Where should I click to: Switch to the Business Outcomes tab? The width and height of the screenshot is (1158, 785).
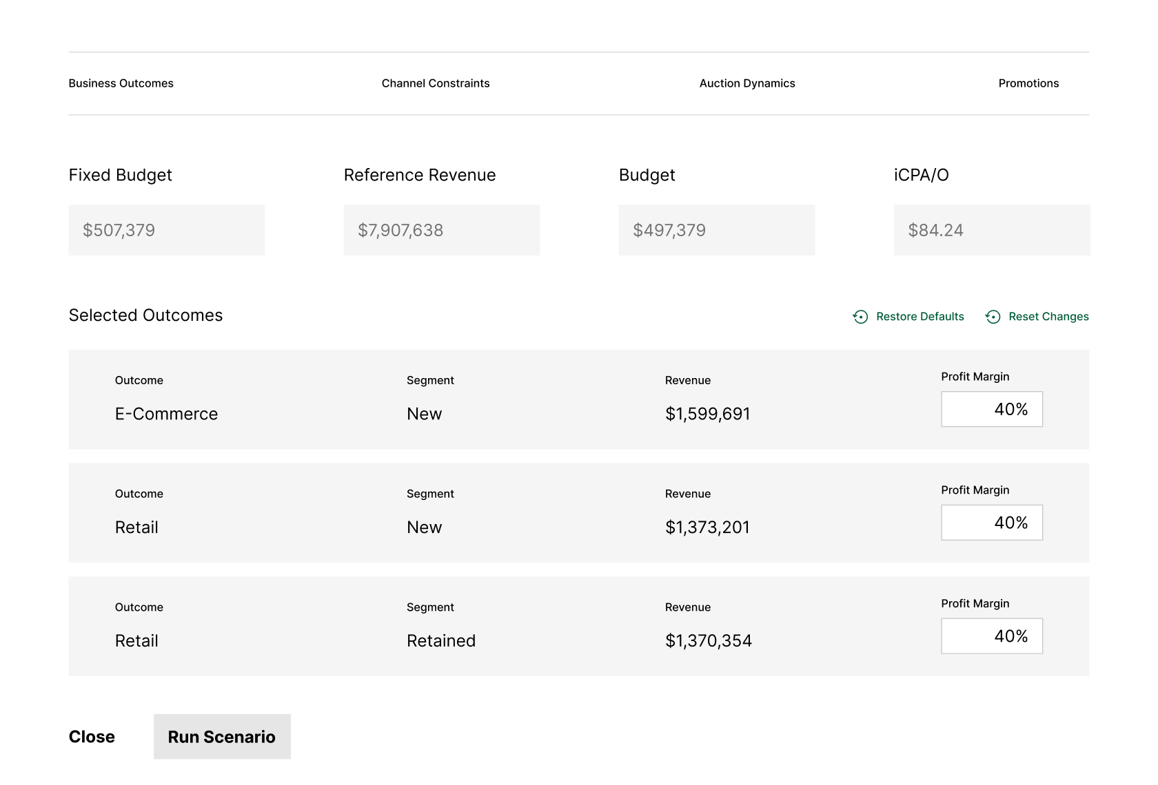pos(121,83)
